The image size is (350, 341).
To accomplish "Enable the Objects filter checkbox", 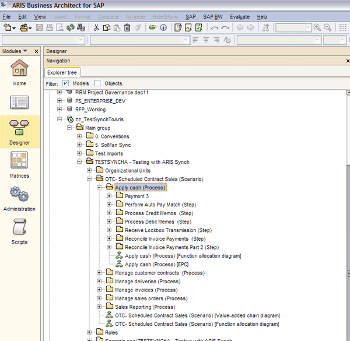I will 97,83.
